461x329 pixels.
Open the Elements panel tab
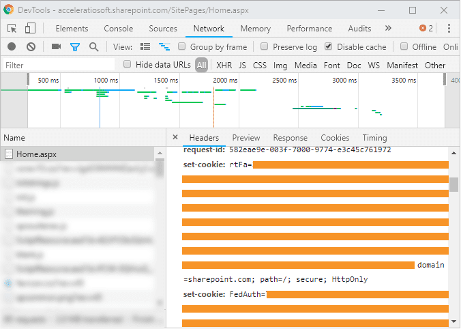(72, 29)
